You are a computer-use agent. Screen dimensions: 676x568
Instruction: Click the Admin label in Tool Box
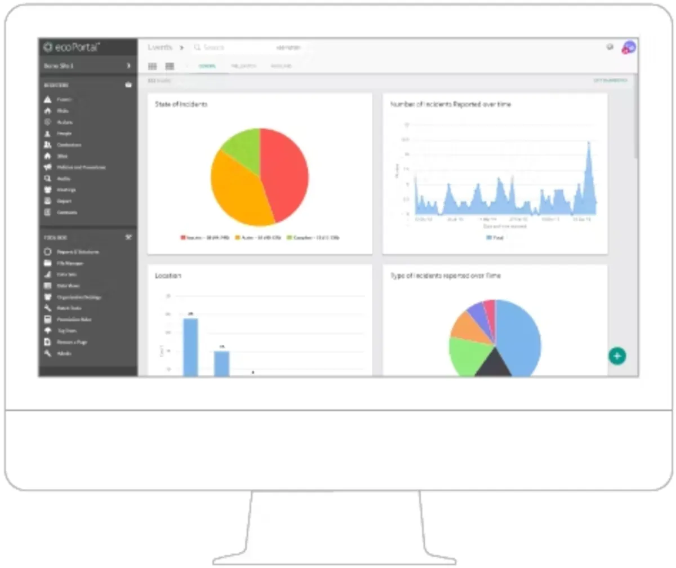(x=64, y=353)
